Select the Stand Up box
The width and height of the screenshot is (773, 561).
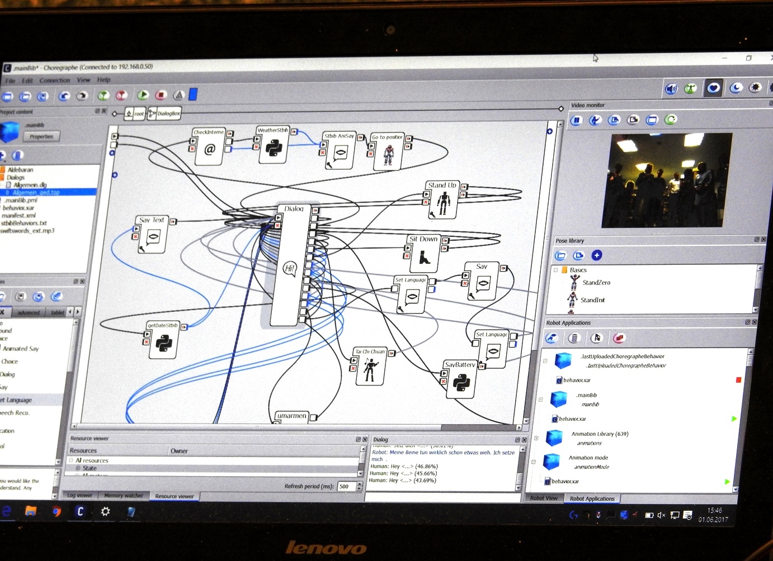coord(443,200)
